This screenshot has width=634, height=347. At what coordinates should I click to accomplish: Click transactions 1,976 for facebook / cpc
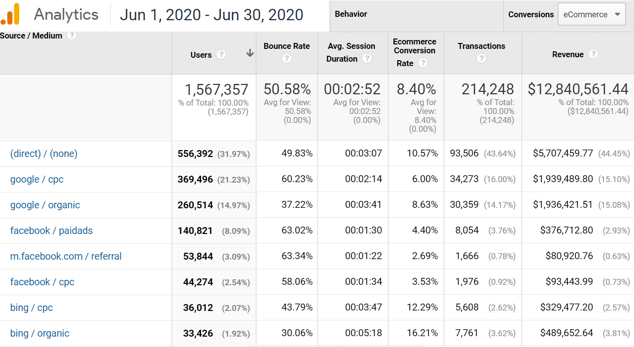[x=467, y=282]
